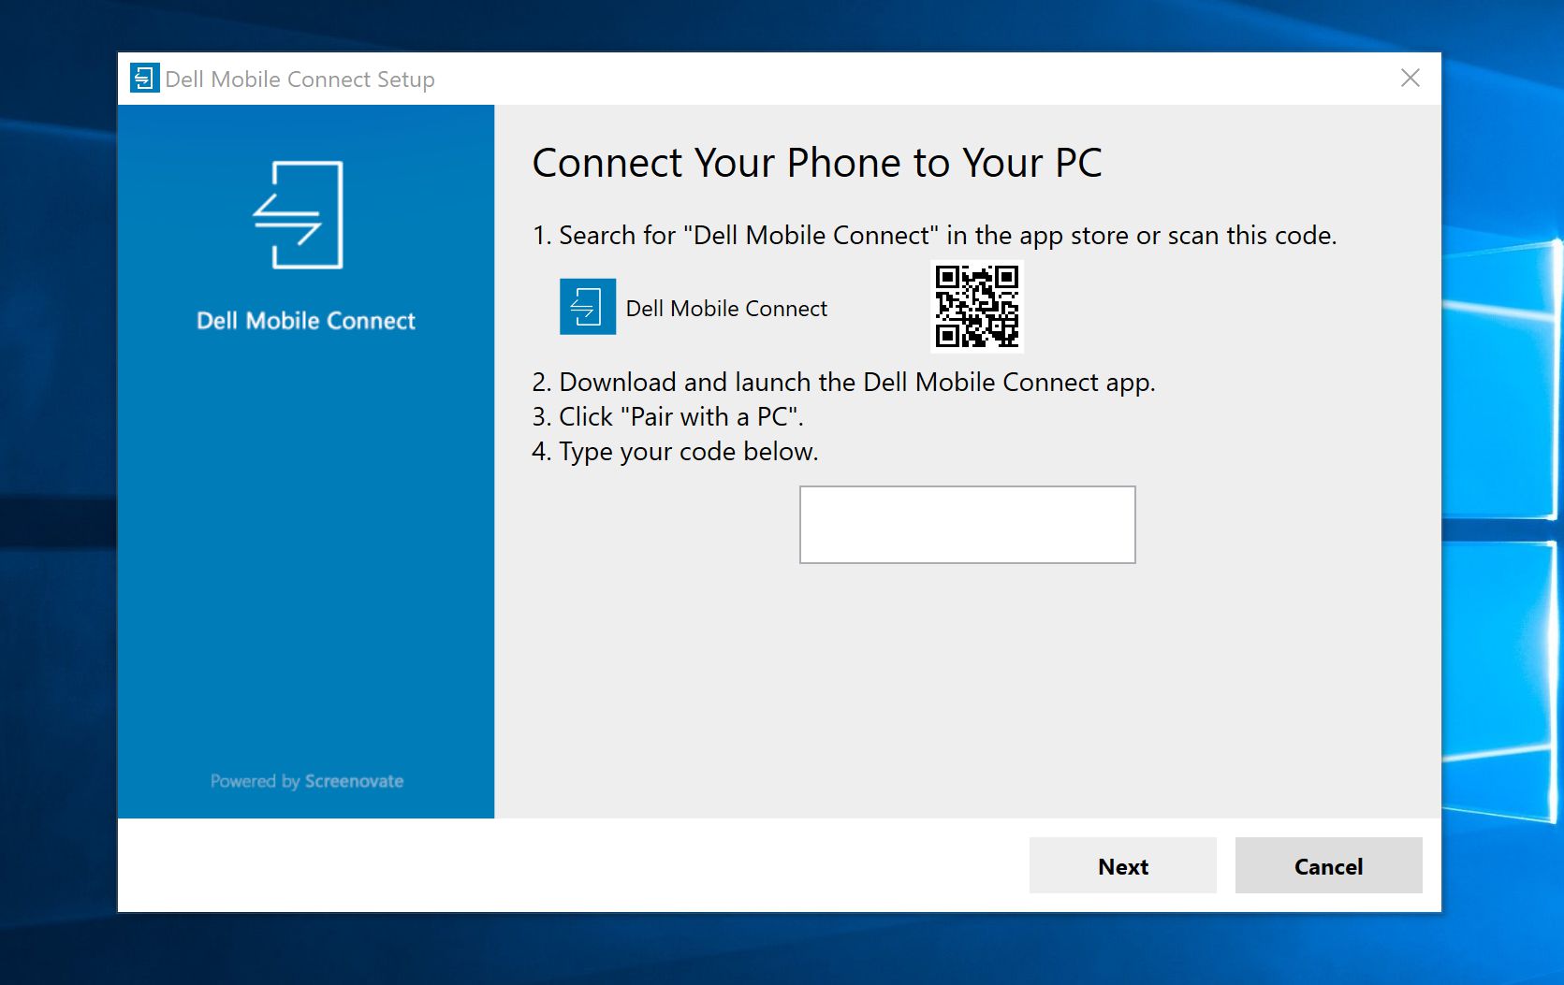Click the "Connect Your Phone to Your PC" heading
Screen dimensions: 1564x985
click(x=817, y=163)
